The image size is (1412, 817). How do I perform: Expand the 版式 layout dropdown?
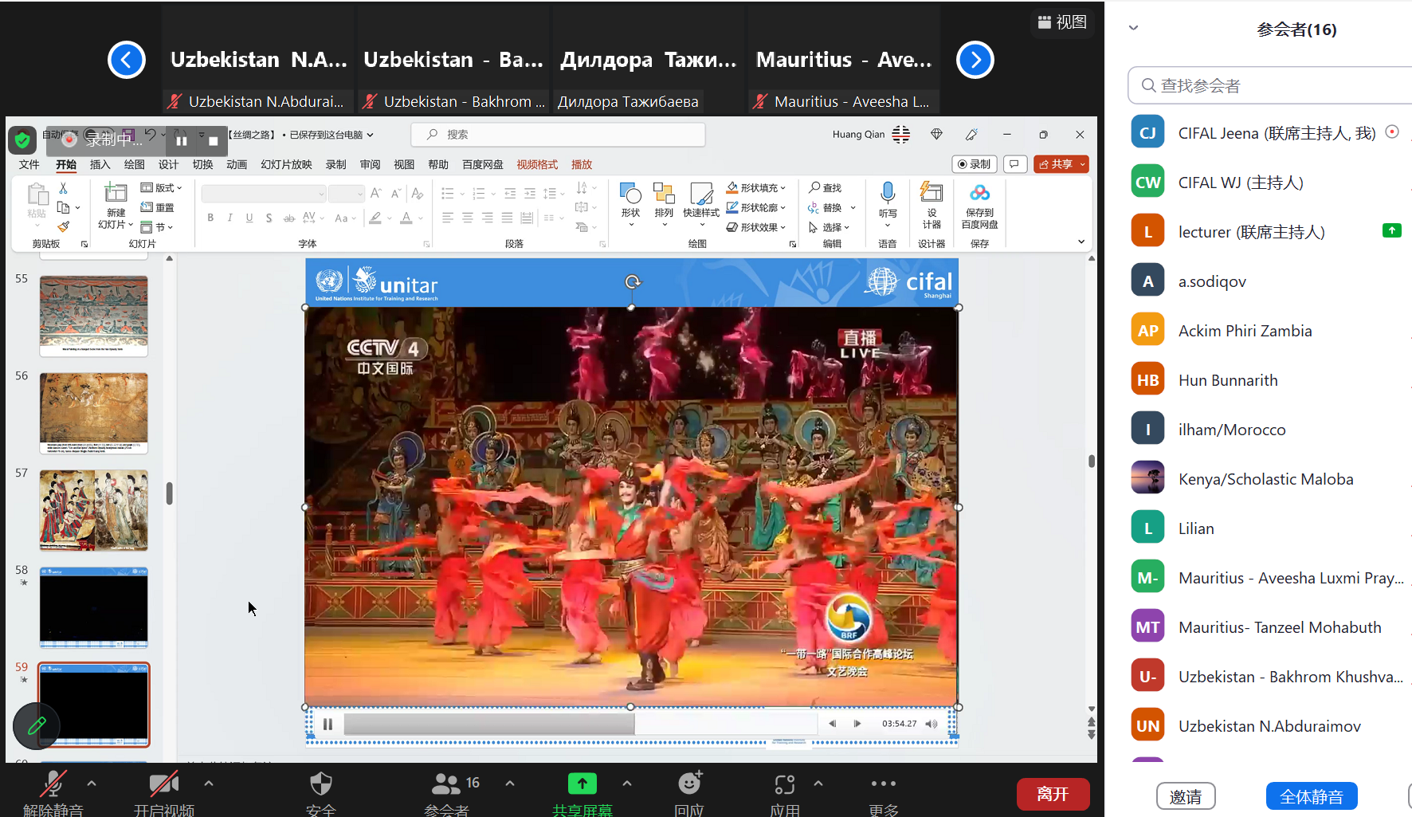click(162, 187)
